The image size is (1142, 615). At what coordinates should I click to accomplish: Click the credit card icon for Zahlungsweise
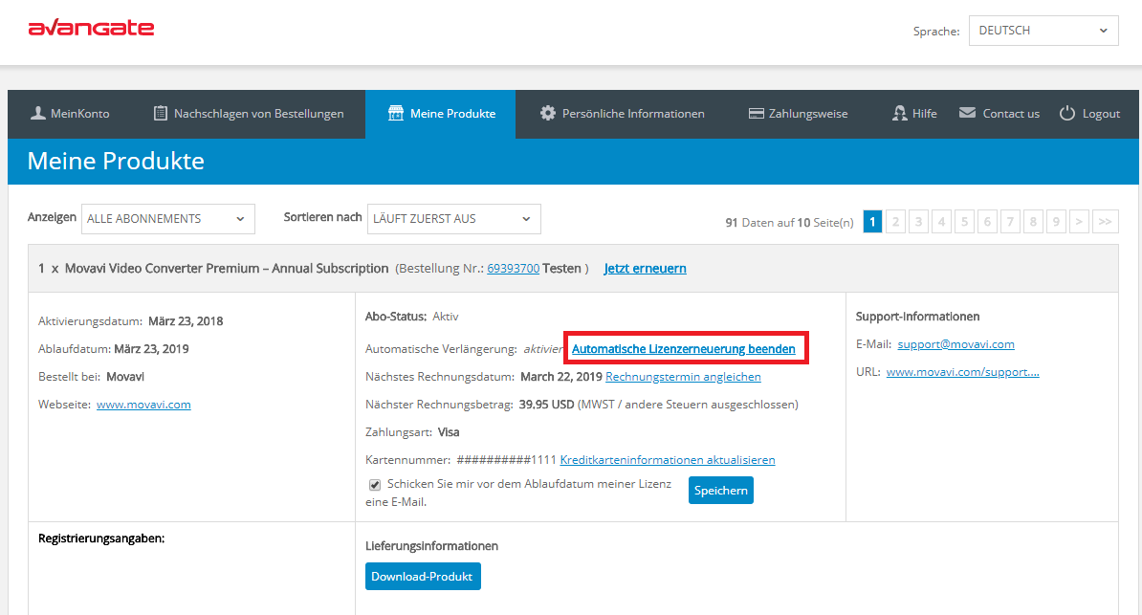point(756,114)
